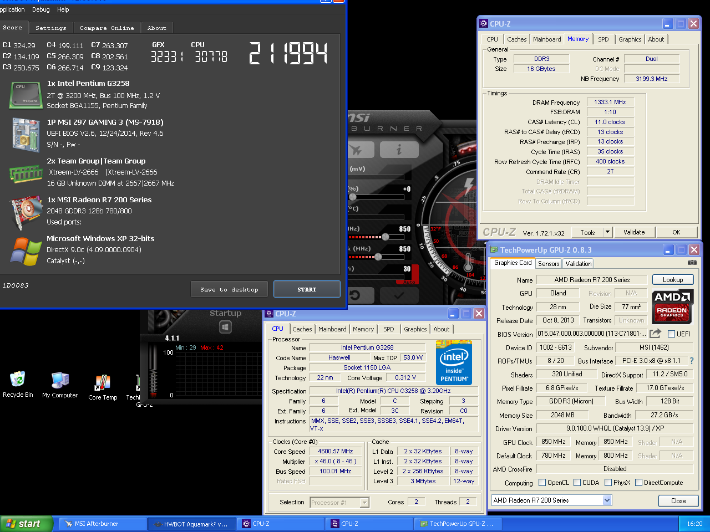Click the OK button in CPU-Z Memory window
This screenshot has width=710, height=532.
(x=676, y=232)
